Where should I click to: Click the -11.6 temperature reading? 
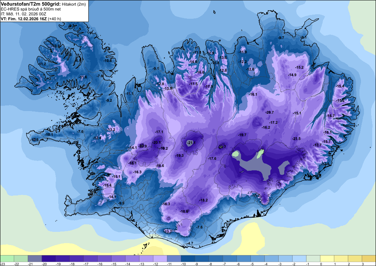[83, 77]
